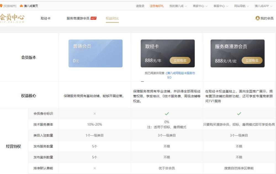Click the 发布服务数量 row label
This screenshot has width=276, height=174.
point(43,147)
